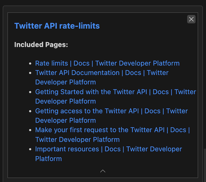Open Getting Started with the Twitter API
Screen dimensions: 206x182
[116, 92]
